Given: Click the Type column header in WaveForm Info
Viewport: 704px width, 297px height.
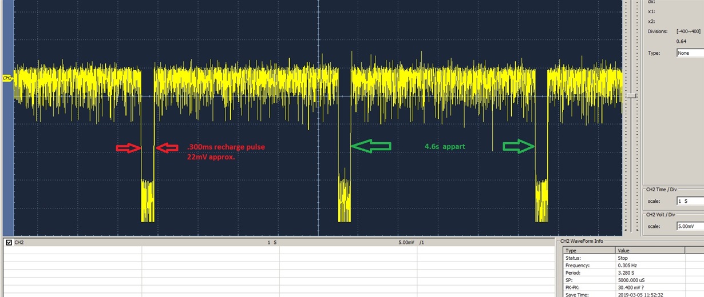Looking at the screenshot, I should 589,250.
